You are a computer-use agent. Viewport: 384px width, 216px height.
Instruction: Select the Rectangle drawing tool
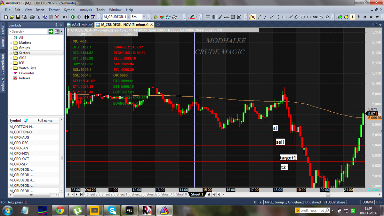pos(303,17)
